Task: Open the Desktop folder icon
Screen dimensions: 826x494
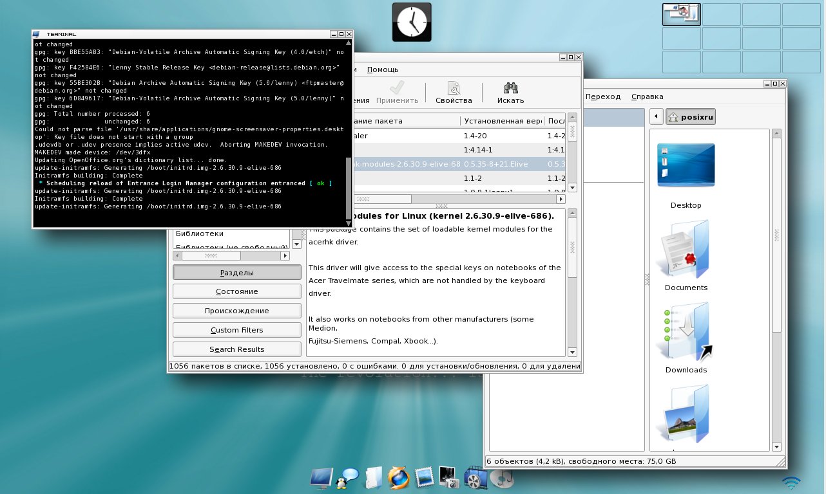Action: pyautogui.click(x=686, y=176)
